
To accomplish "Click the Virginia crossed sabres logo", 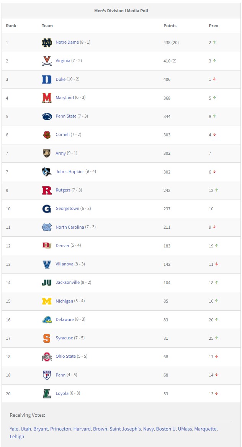I will (47, 61).
